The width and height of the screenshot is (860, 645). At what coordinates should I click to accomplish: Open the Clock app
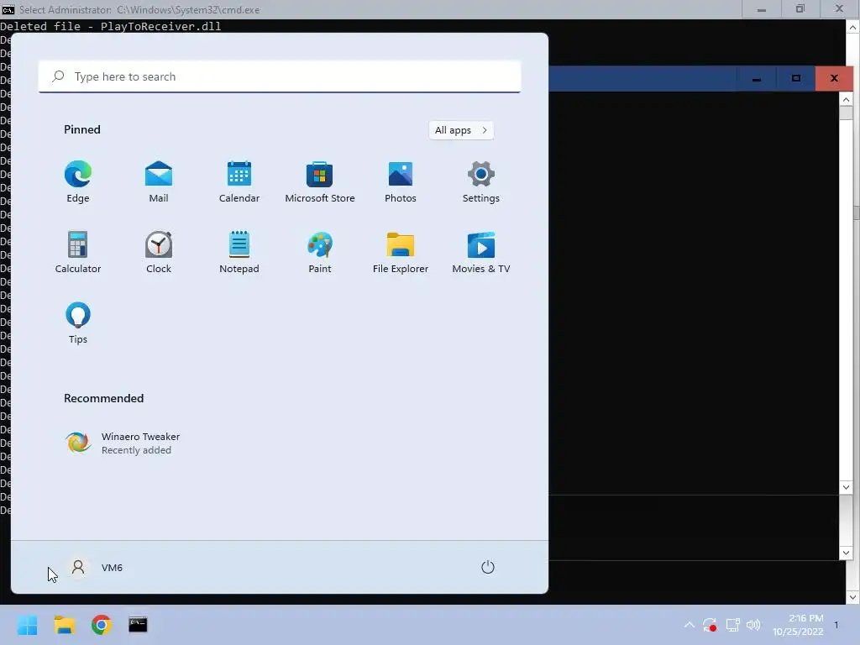pyautogui.click(x=159, y=252)
